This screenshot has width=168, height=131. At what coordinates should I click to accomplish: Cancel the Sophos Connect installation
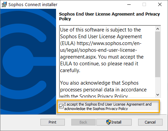point(150,122)
